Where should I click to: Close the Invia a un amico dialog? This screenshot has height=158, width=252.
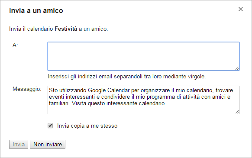tap(241, 9)
